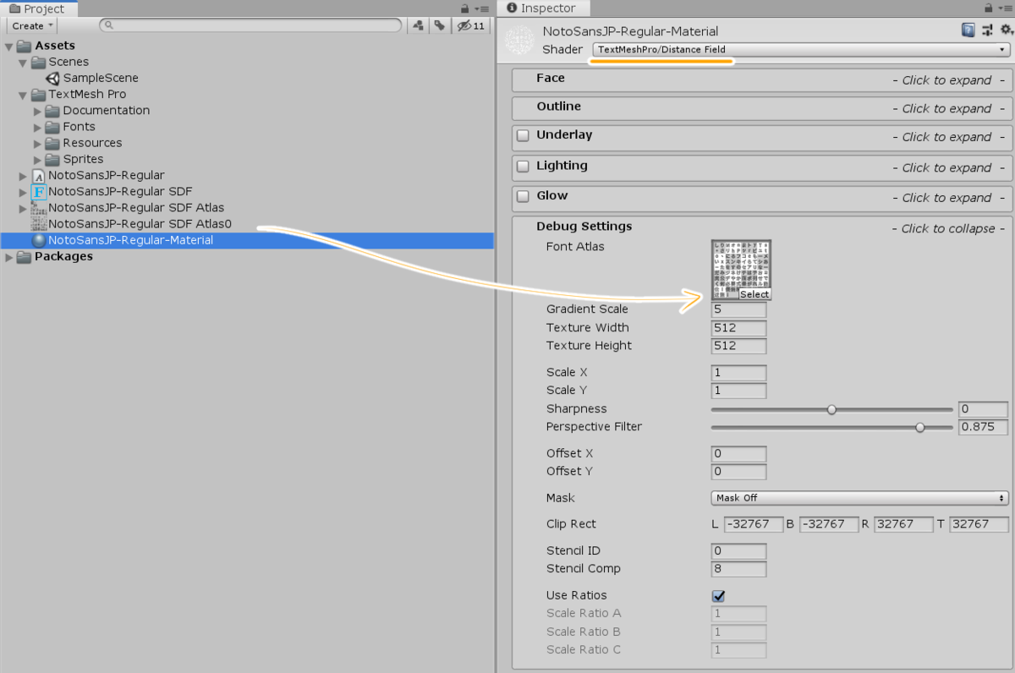Open the Create dropdown menu

tap(33, 26)
